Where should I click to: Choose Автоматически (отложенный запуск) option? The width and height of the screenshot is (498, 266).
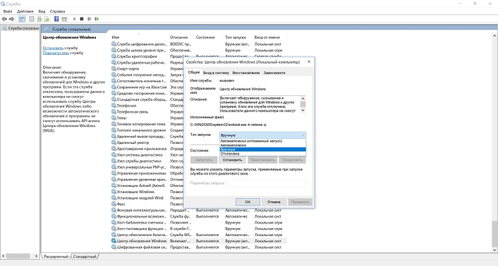[x=263, y=141]
